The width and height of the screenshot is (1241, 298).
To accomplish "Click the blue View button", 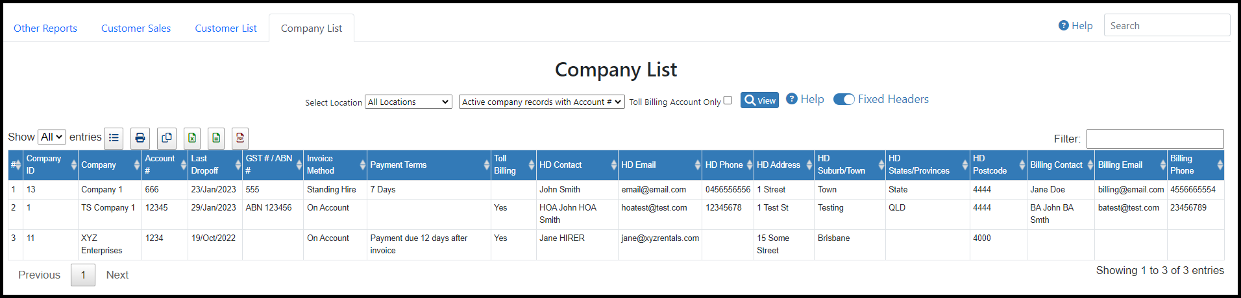I will pyautogui.click(x=759, y=100).
